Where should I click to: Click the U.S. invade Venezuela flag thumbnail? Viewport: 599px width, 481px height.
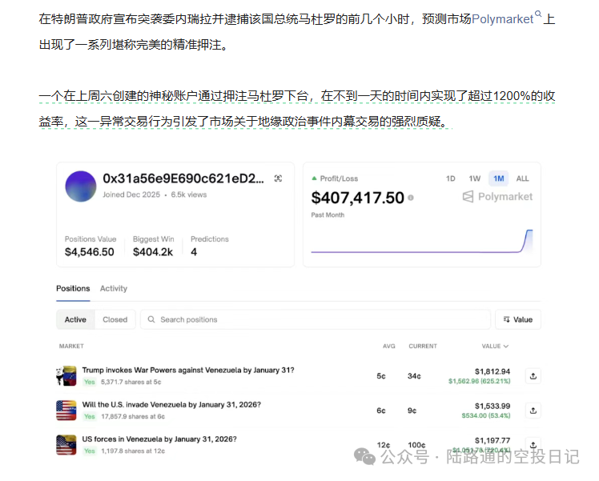66,411
